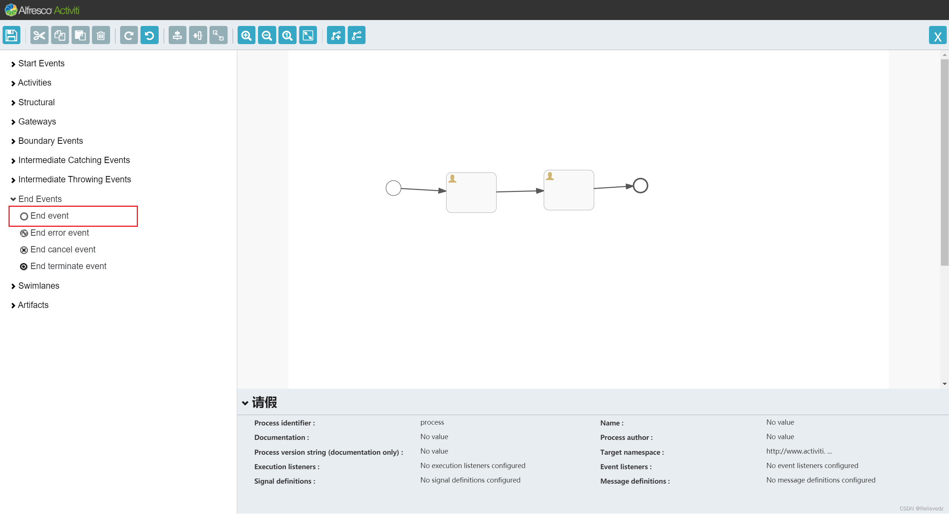The width and height of the screenshot is (949, 514).
Task: Click the zoom out magnifier
Action: tap(267, 36)
